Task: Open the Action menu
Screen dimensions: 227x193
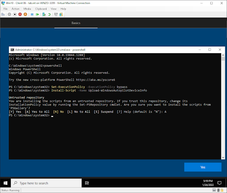Action: click(16, 9)
